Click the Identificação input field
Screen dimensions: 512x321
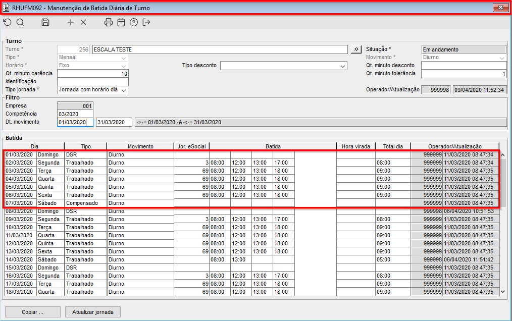pyautogui.click(x=93, y=82)
